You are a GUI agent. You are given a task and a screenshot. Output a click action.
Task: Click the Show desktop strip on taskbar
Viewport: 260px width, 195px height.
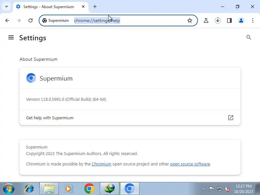[258, 189]
